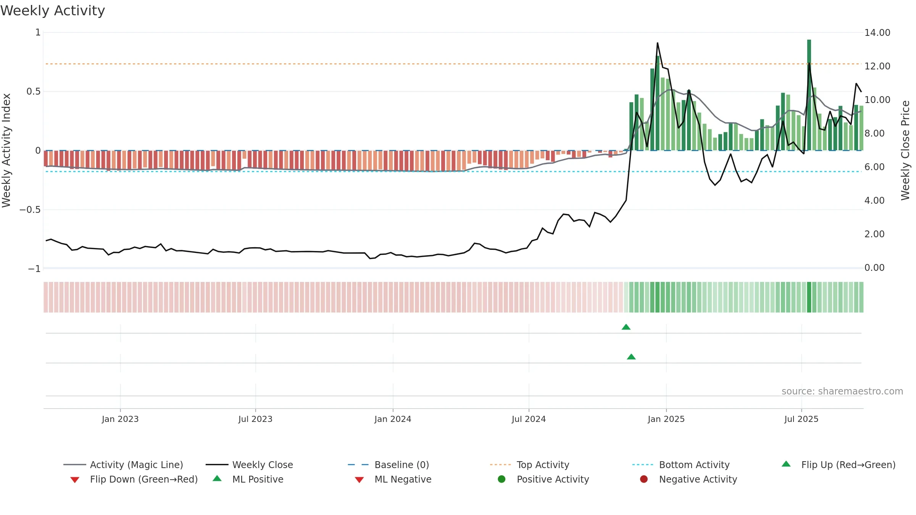The image size is (916, 515).
Task: Click the tallest dark green bar near Jul 2025
Action: 809,95
